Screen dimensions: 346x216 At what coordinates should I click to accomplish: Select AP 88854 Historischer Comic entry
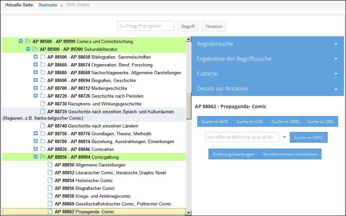pyautogui.click(x=84, y=180)
